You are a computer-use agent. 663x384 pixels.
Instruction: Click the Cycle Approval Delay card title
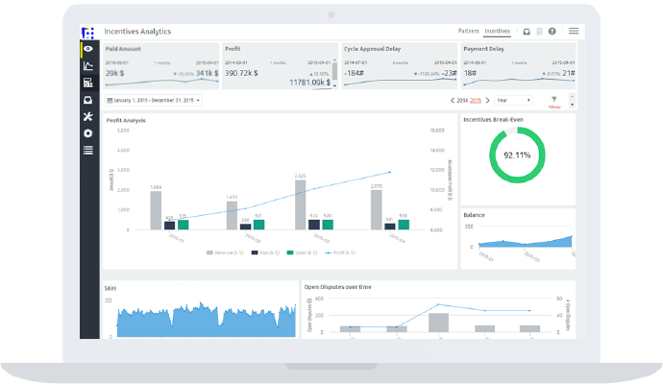[x=372, y=49]
